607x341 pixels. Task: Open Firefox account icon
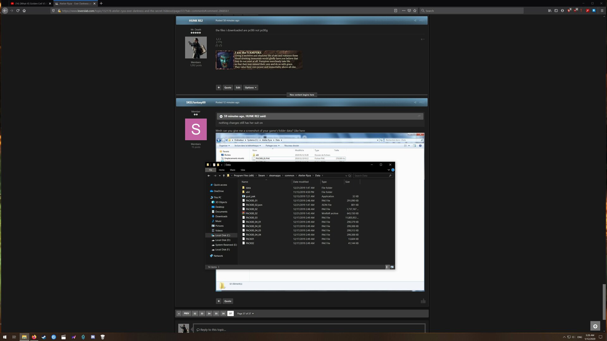coord(562,10)
